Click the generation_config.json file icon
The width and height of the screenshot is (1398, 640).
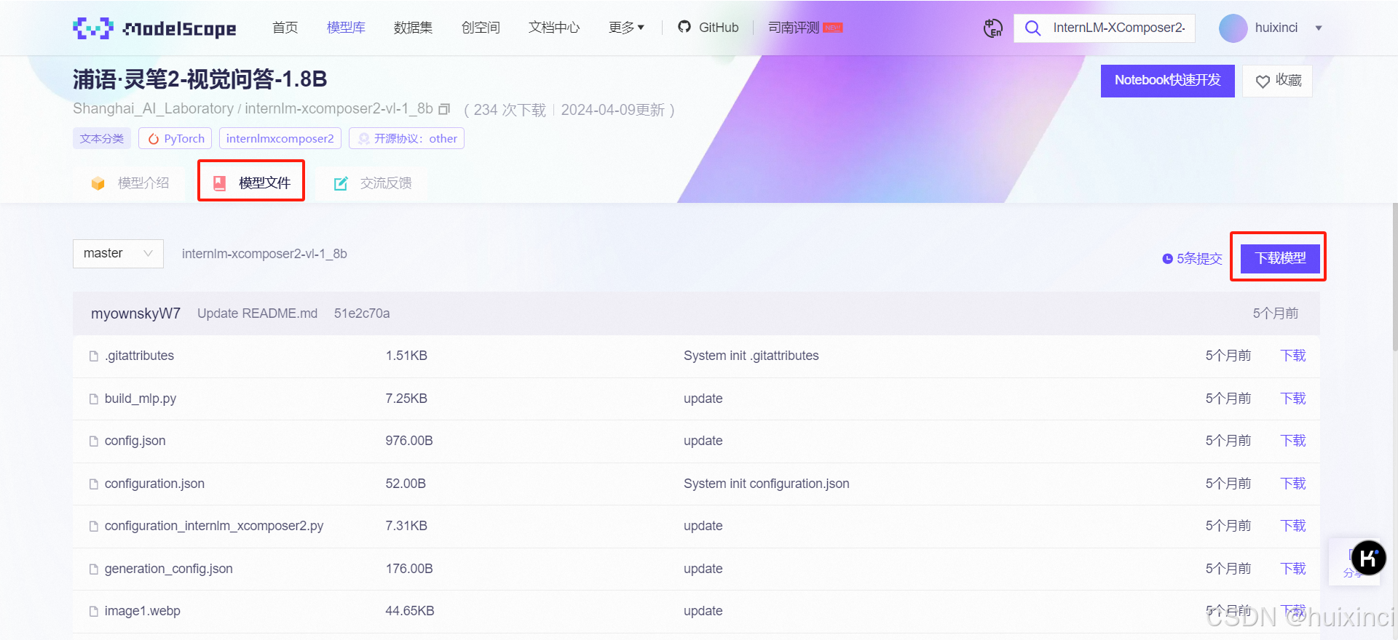coord(93,569)
